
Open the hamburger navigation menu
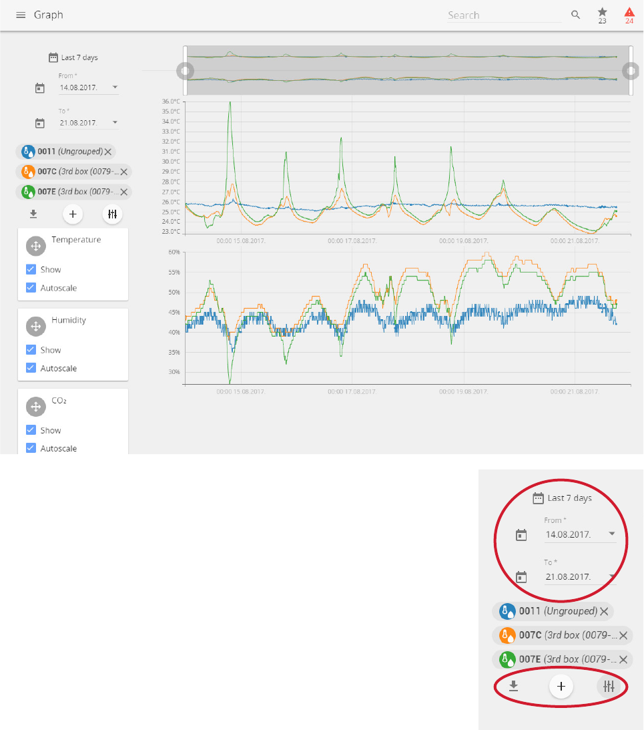point(21,15)
